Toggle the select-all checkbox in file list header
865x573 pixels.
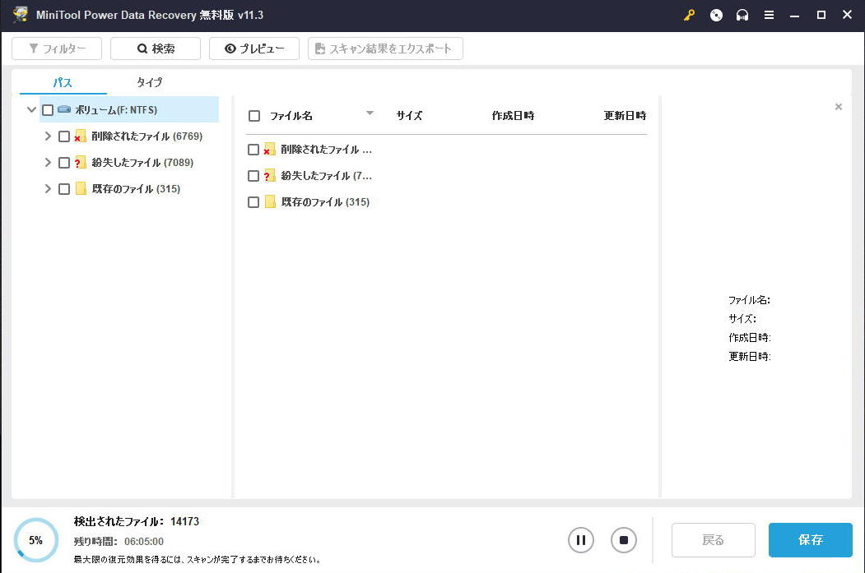[254, 116]
